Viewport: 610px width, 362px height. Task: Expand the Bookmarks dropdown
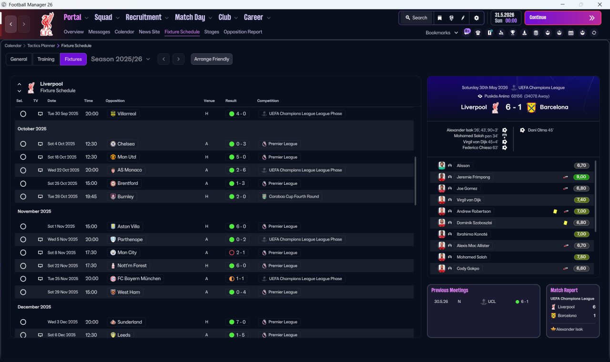click(x=442, y=33)
